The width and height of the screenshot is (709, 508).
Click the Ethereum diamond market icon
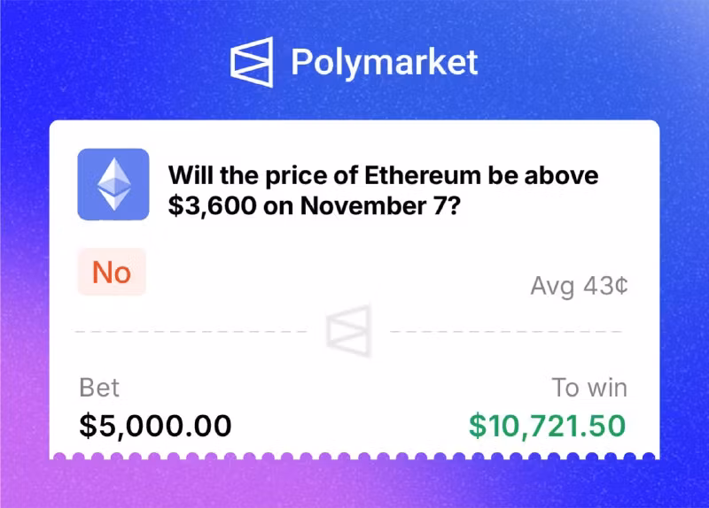(113, 184)
